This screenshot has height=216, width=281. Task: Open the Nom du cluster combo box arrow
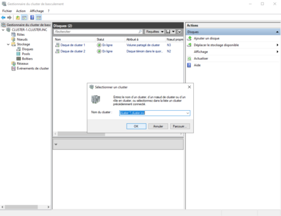(x=188, y=113)
